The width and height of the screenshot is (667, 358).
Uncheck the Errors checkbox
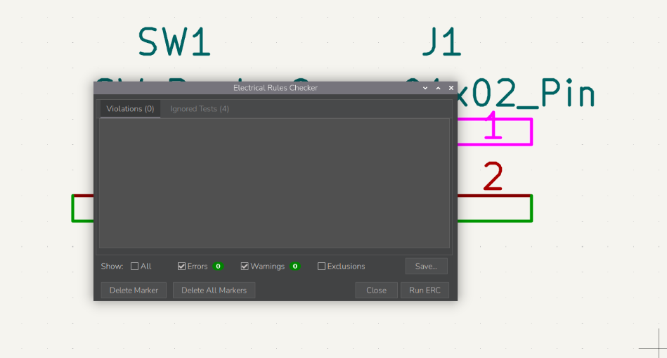(x=182, y=267)
